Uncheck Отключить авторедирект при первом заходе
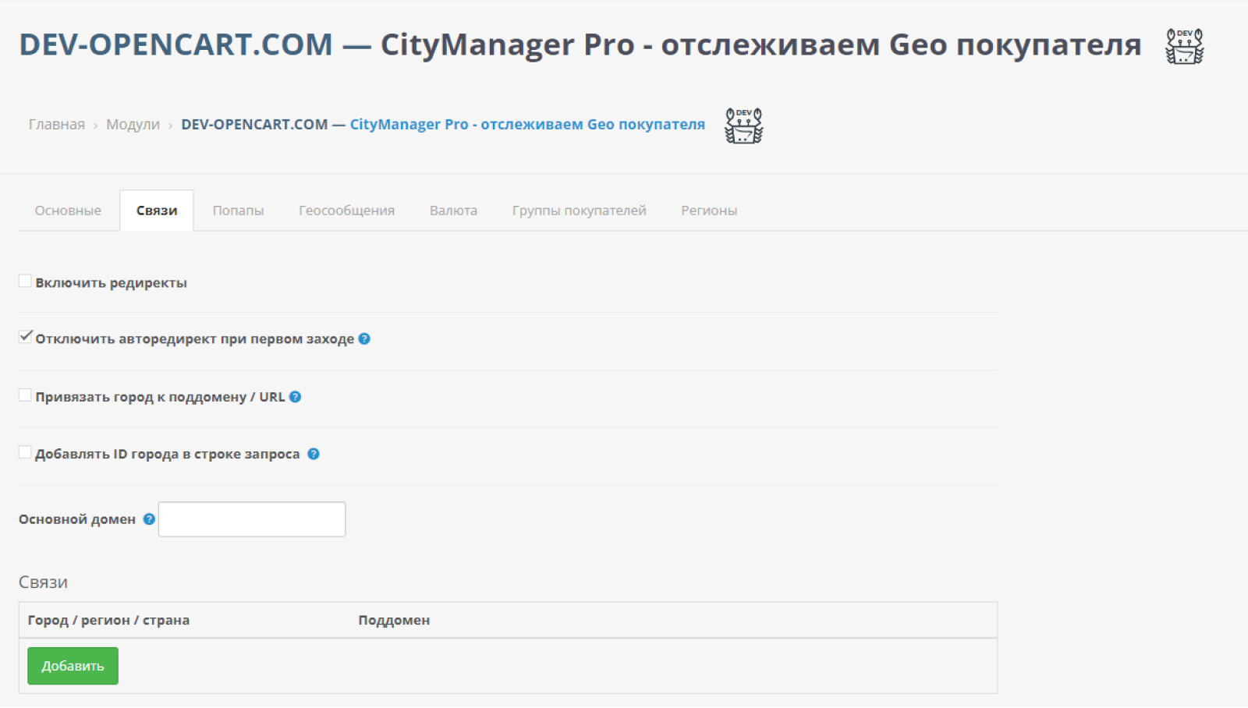 click(x=25, y=337)
